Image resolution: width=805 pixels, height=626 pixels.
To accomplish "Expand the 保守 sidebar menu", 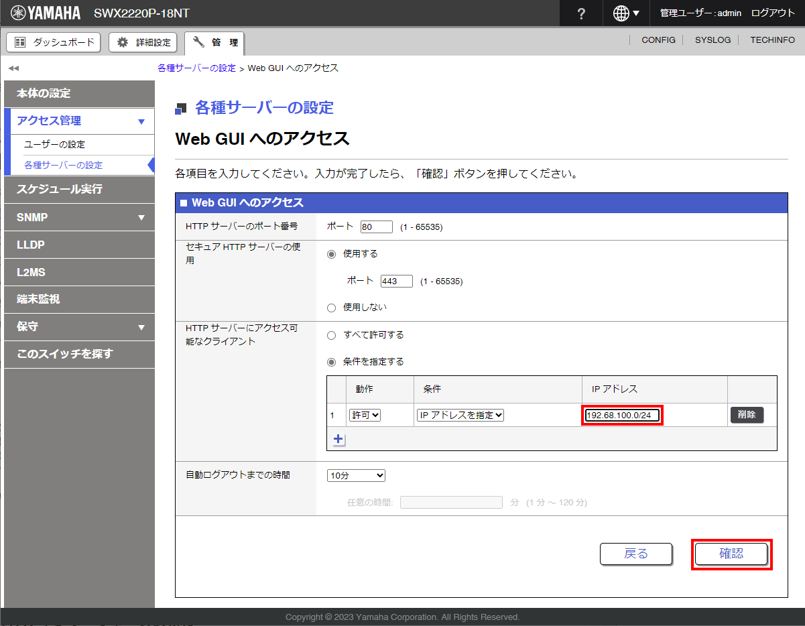I will coord(79,327).
